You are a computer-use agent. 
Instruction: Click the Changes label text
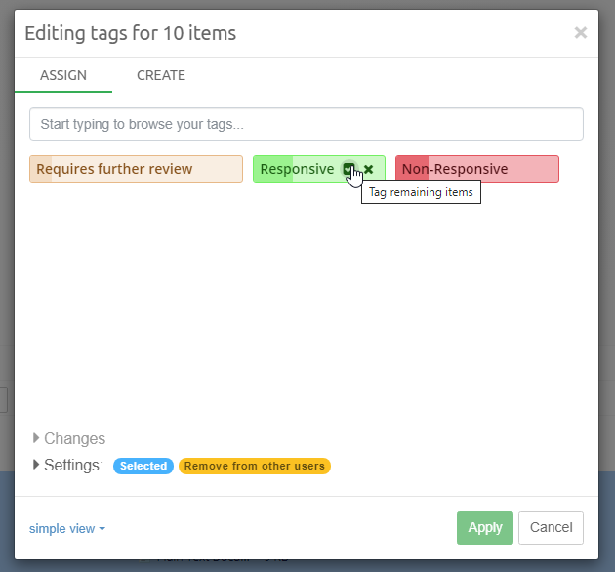[x=75, y=438]
